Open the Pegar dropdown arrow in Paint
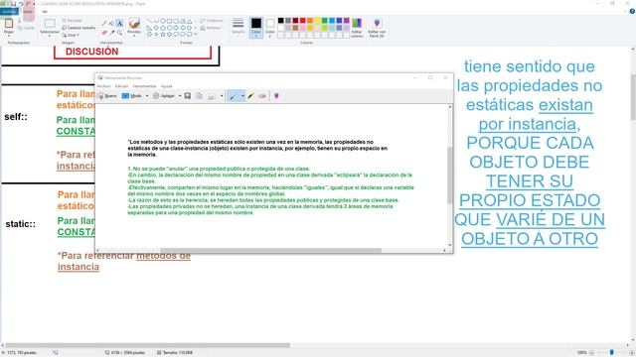Viewport: 636px width, 357px height. pos(9,36)
